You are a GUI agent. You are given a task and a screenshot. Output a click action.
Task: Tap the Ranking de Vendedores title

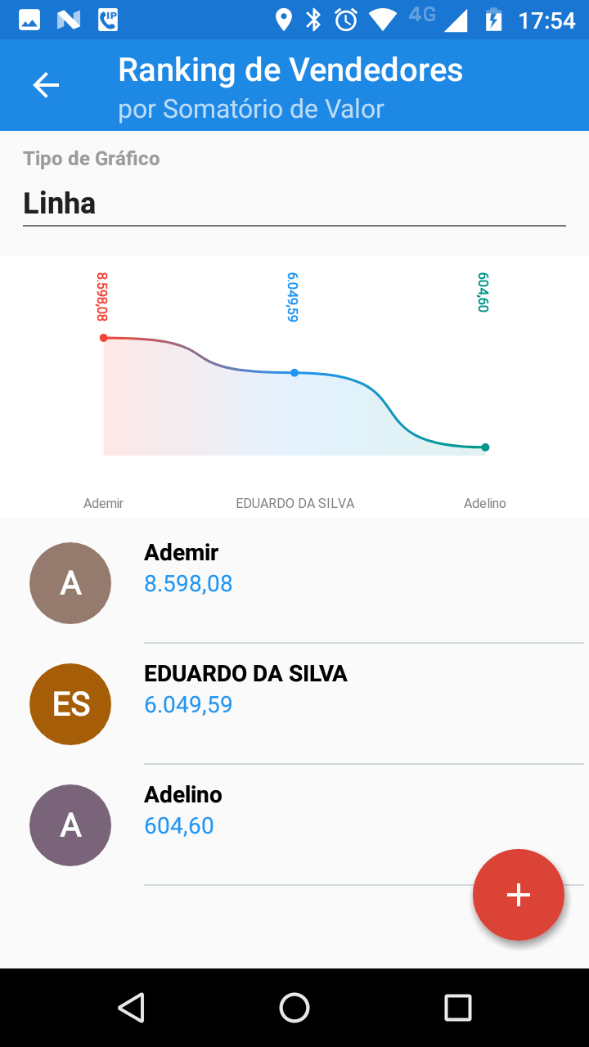click(x=290, y=70)
